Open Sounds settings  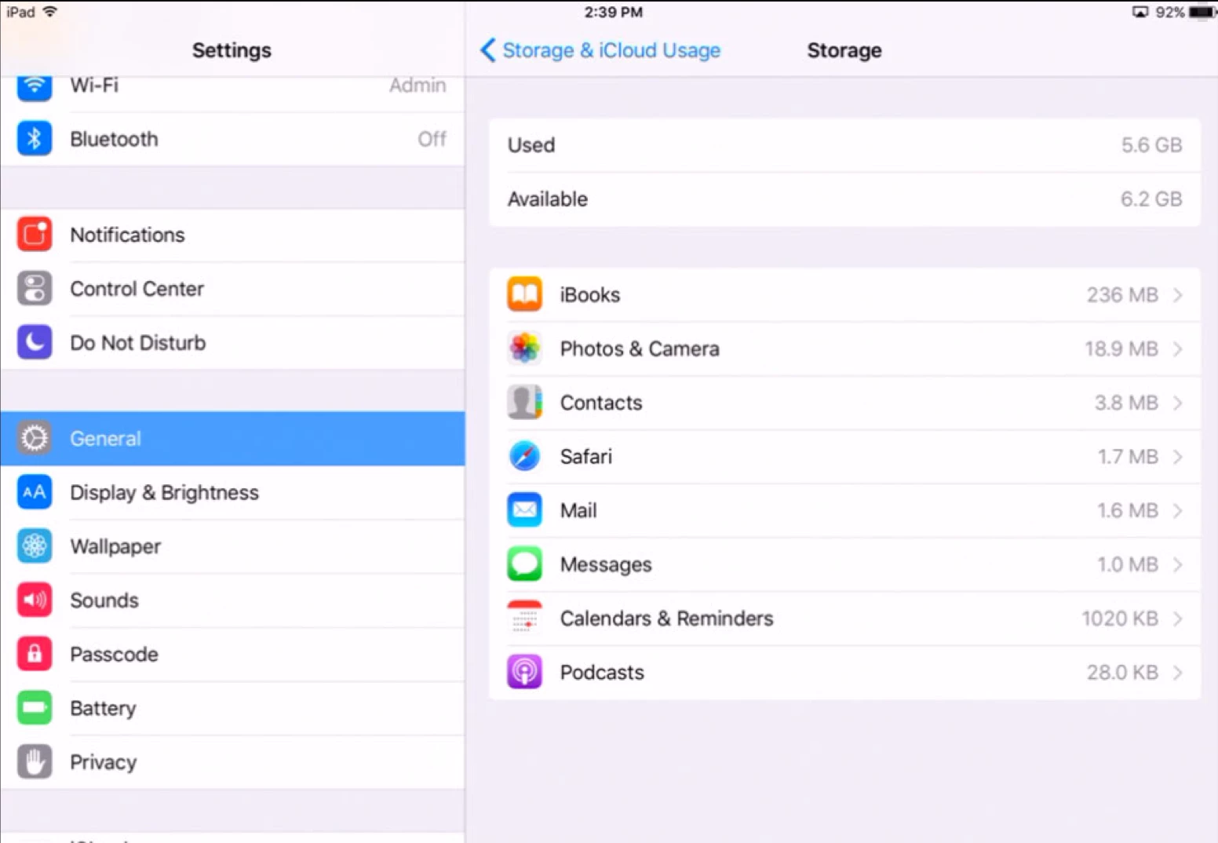click(x=232, y=600)
